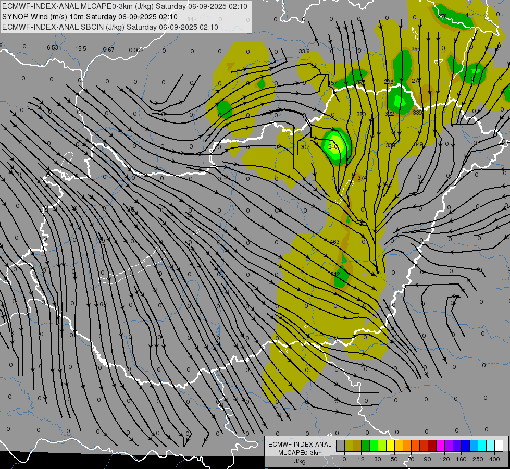Click the map value 463

tap(334, 242)
